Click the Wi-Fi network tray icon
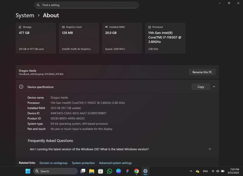Viewport: 243px width, 176px height. click(213, 171)
